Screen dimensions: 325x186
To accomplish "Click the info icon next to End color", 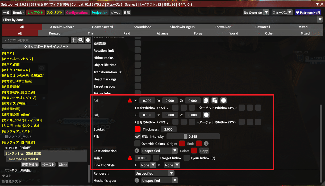I will [206, 144].
